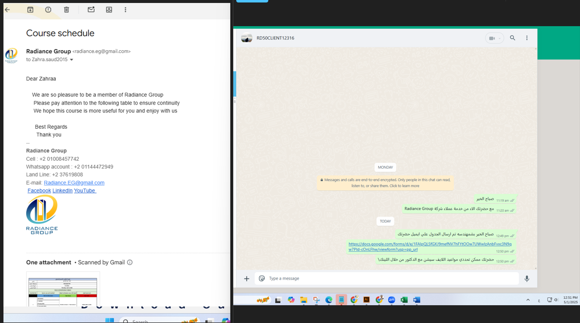This screenshot has width=580, height=323.
Task: Open Excel from the taskbar
Action: click(x=404, y=300)
